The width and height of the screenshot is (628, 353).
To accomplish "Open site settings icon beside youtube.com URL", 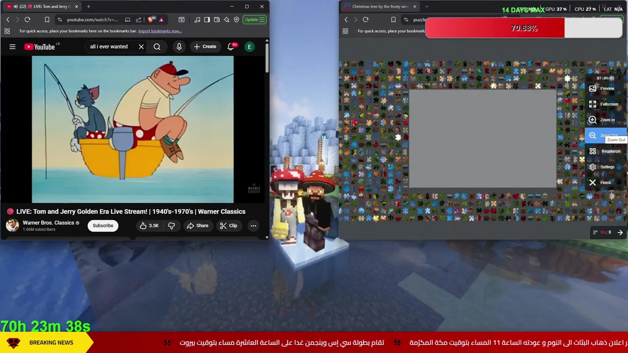I will 60,20.
